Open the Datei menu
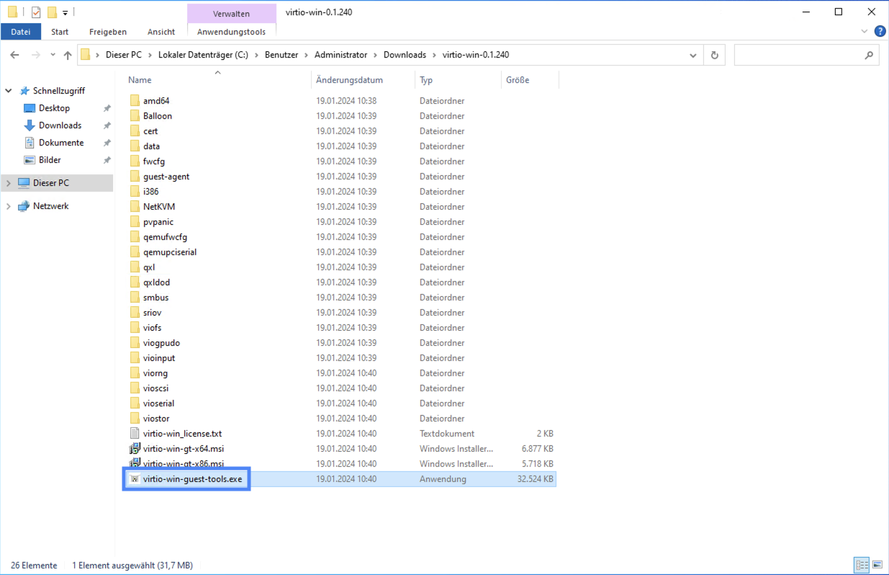Image resolution: width=889 pixels, height=575 pixels. click(x=21, y=32)
